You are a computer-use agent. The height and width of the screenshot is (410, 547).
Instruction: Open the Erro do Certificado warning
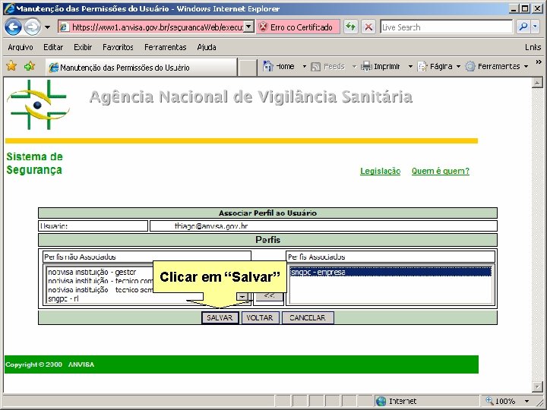click(299, 27)
